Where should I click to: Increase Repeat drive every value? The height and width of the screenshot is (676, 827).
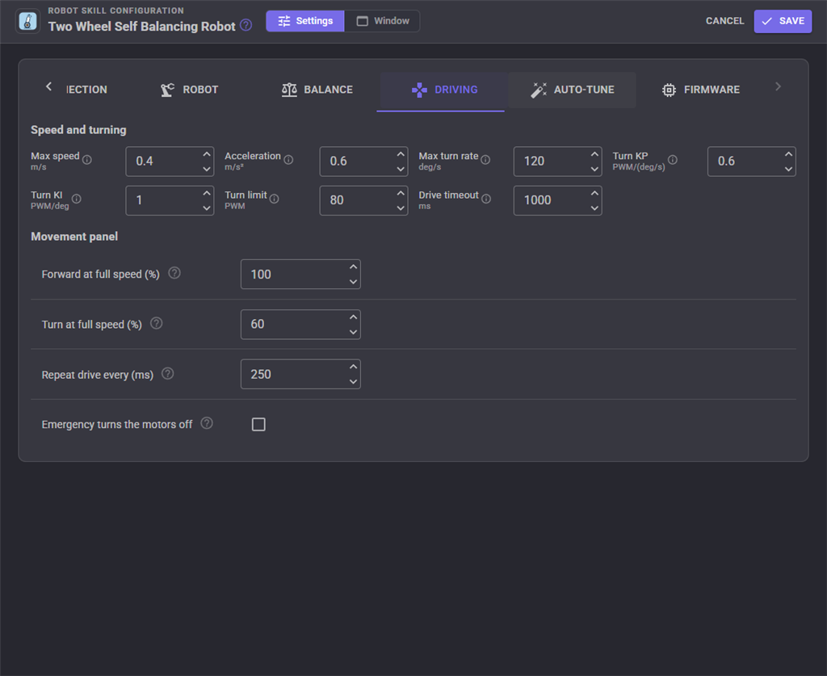click(x=354, y=367)
